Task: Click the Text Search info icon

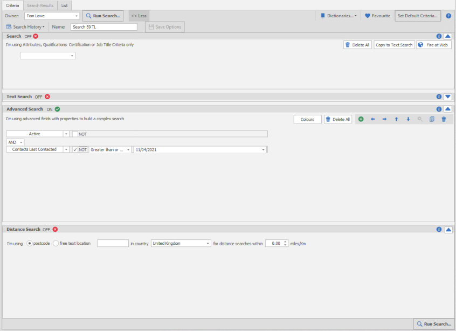Action: [439, 97]
